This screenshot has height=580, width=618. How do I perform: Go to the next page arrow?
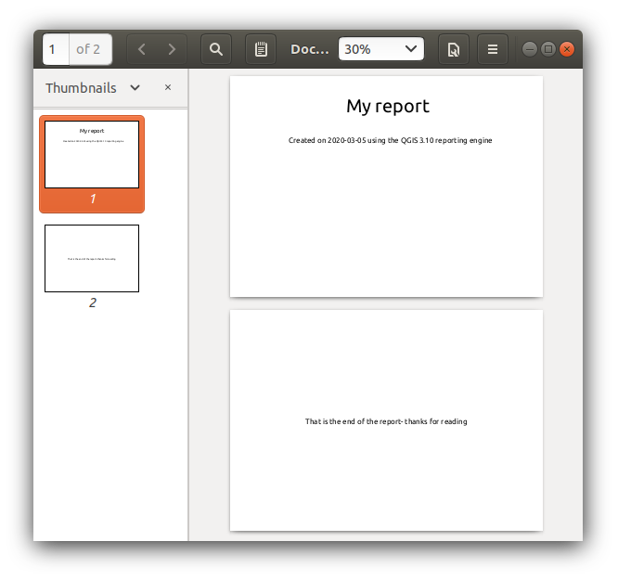[x=172, y=49]
